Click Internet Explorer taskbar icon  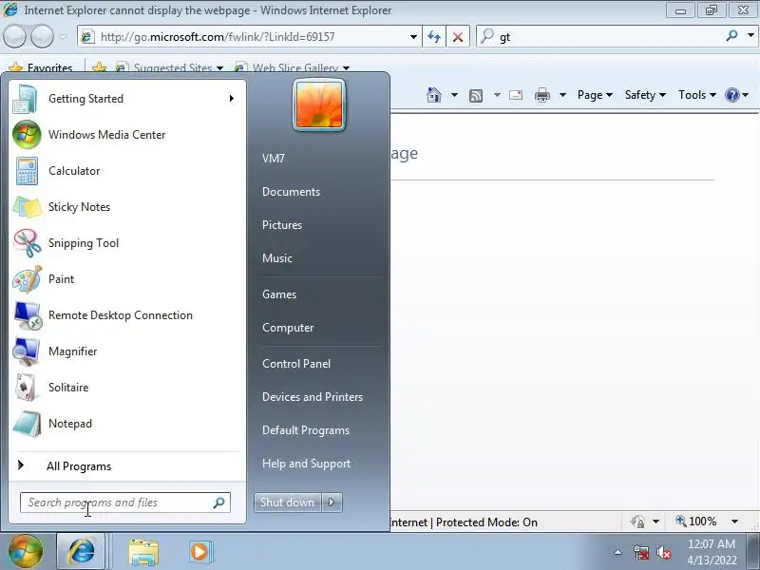click(x=81, y=552)
